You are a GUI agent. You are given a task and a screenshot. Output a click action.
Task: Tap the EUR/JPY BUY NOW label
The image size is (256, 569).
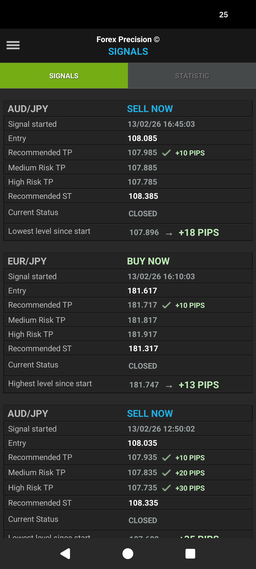(148, 261)
